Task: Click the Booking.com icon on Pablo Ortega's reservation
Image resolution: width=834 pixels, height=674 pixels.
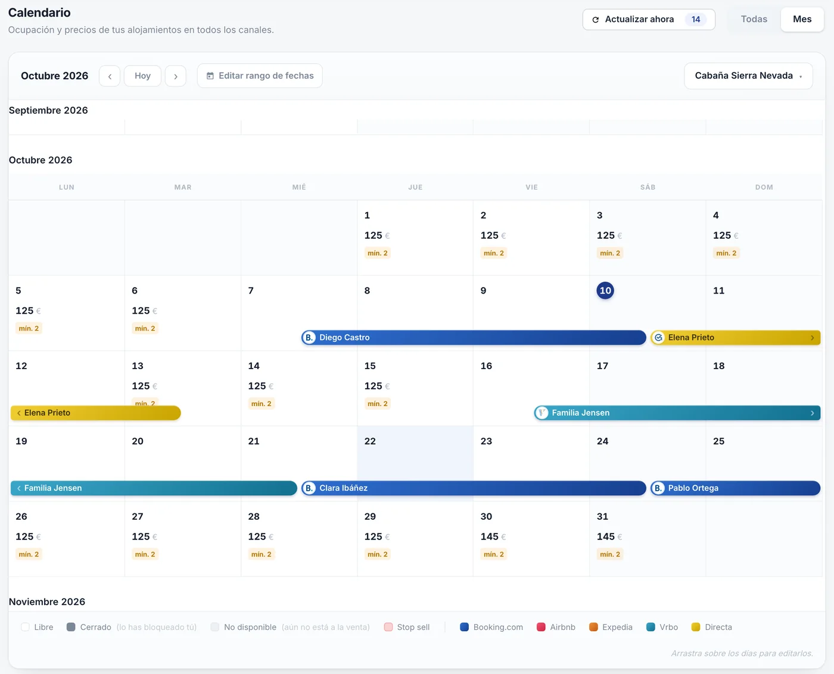Action: [658, 488]
